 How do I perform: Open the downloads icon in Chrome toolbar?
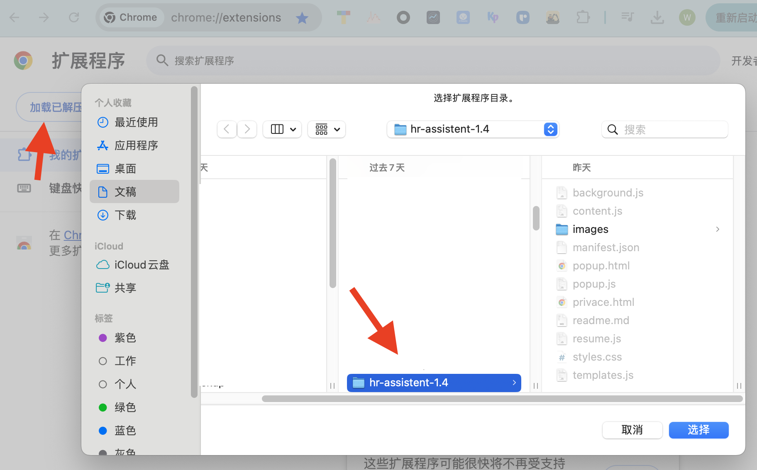tap(657, 17)
